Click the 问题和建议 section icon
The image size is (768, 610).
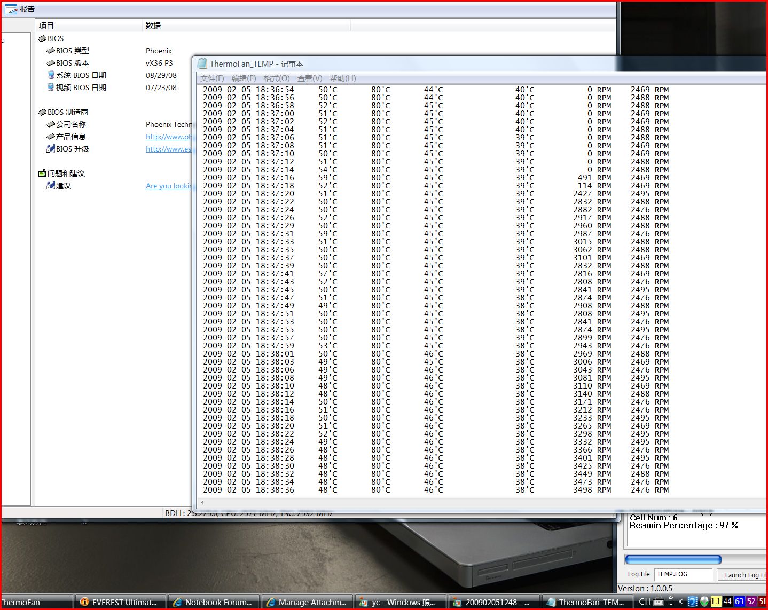pos(42,173)
